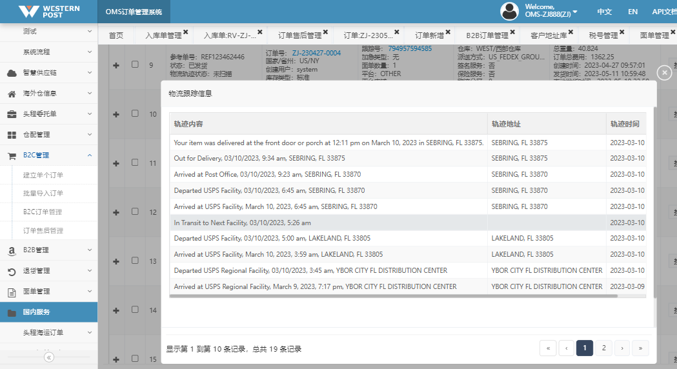Open 订单售后管理 in the sidebar
The width and height of the screenshot is (677, 369).
[x=43, y=230]
